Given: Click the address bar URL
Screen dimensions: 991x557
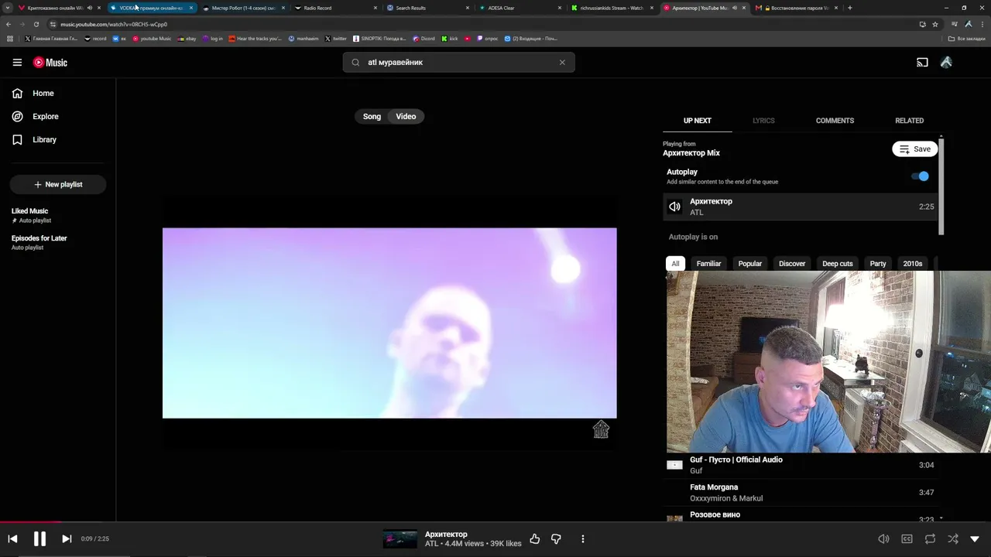Looking at the screenshot, I should coord(114,24).
